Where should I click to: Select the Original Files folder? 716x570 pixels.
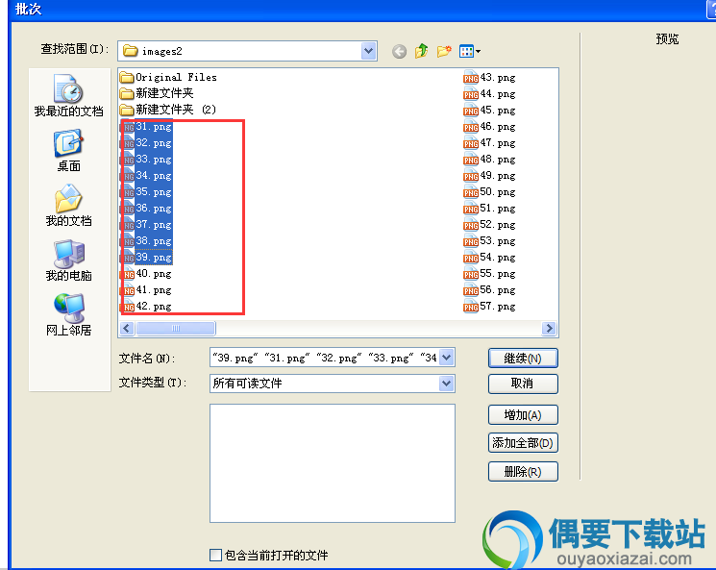(x=168, y=77)
